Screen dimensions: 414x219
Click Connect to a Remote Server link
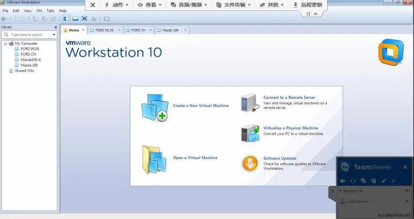(x=289, y=97)
